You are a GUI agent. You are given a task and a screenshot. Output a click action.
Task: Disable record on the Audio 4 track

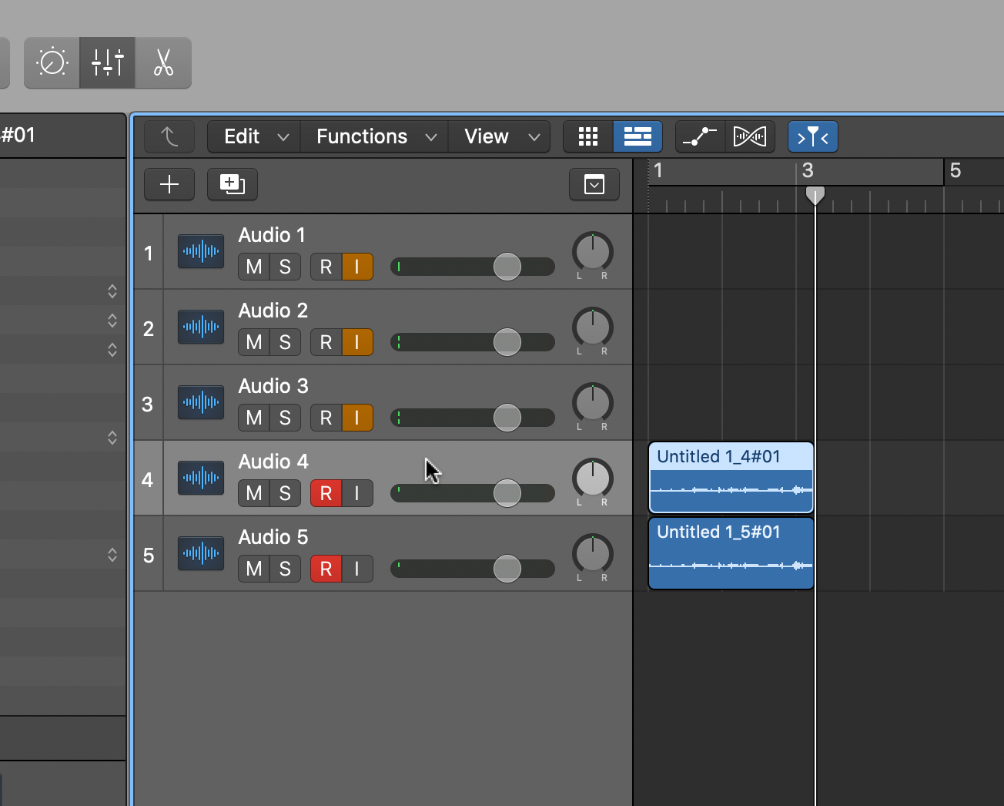point(326,493)
